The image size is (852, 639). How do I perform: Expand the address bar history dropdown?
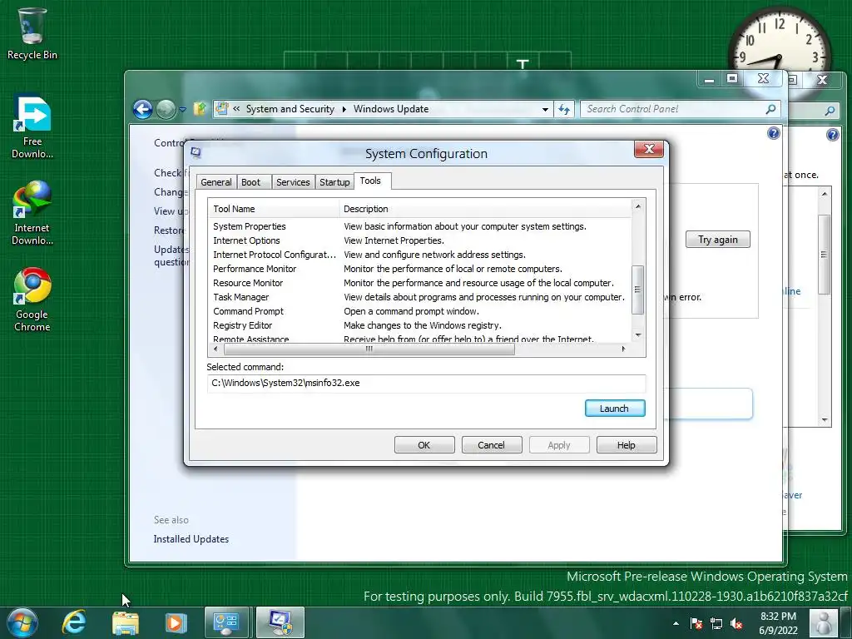(544, 109)
